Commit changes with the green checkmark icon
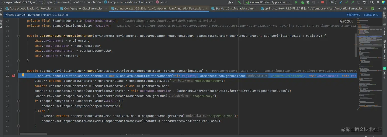Image resolution: width=387 pixels, height=137 pixels. pyautogui.click(x=347, y=2)
